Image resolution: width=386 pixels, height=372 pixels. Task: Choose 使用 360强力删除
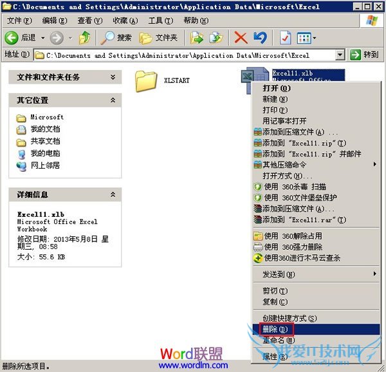tap(316, 247)
